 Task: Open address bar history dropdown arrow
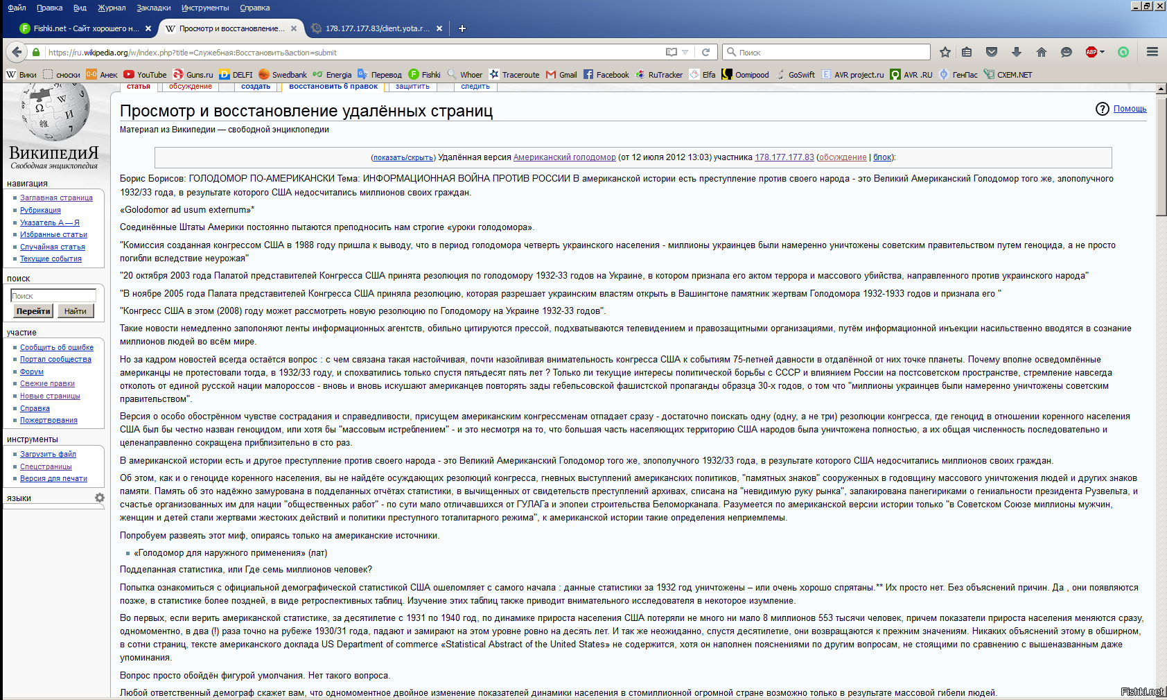[685, 52]
